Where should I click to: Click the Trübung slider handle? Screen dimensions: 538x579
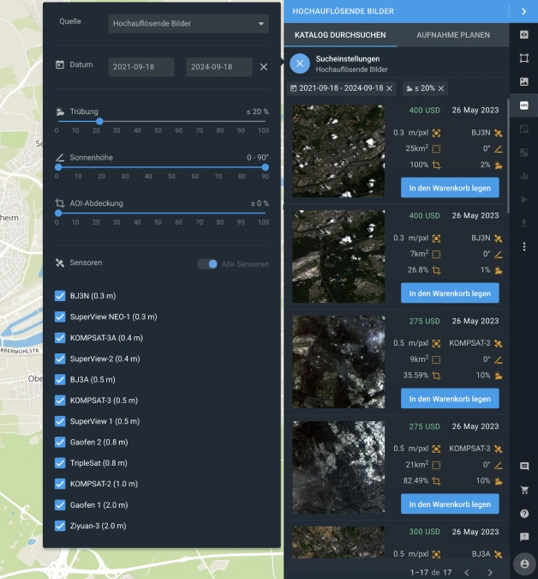[x=99, y=121]
